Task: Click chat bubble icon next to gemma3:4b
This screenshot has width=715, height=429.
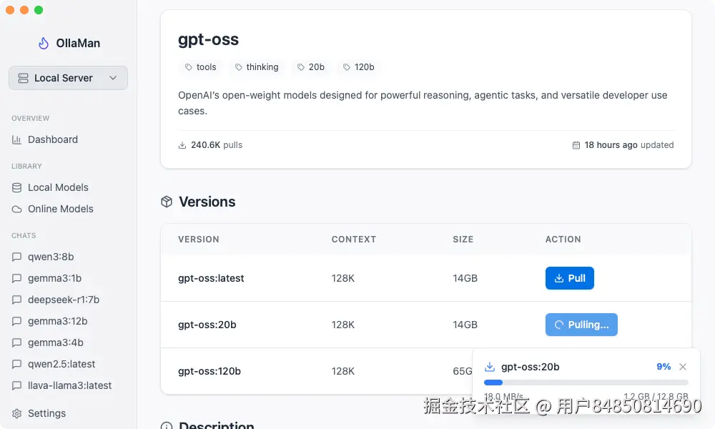Action: coord(17,342)
